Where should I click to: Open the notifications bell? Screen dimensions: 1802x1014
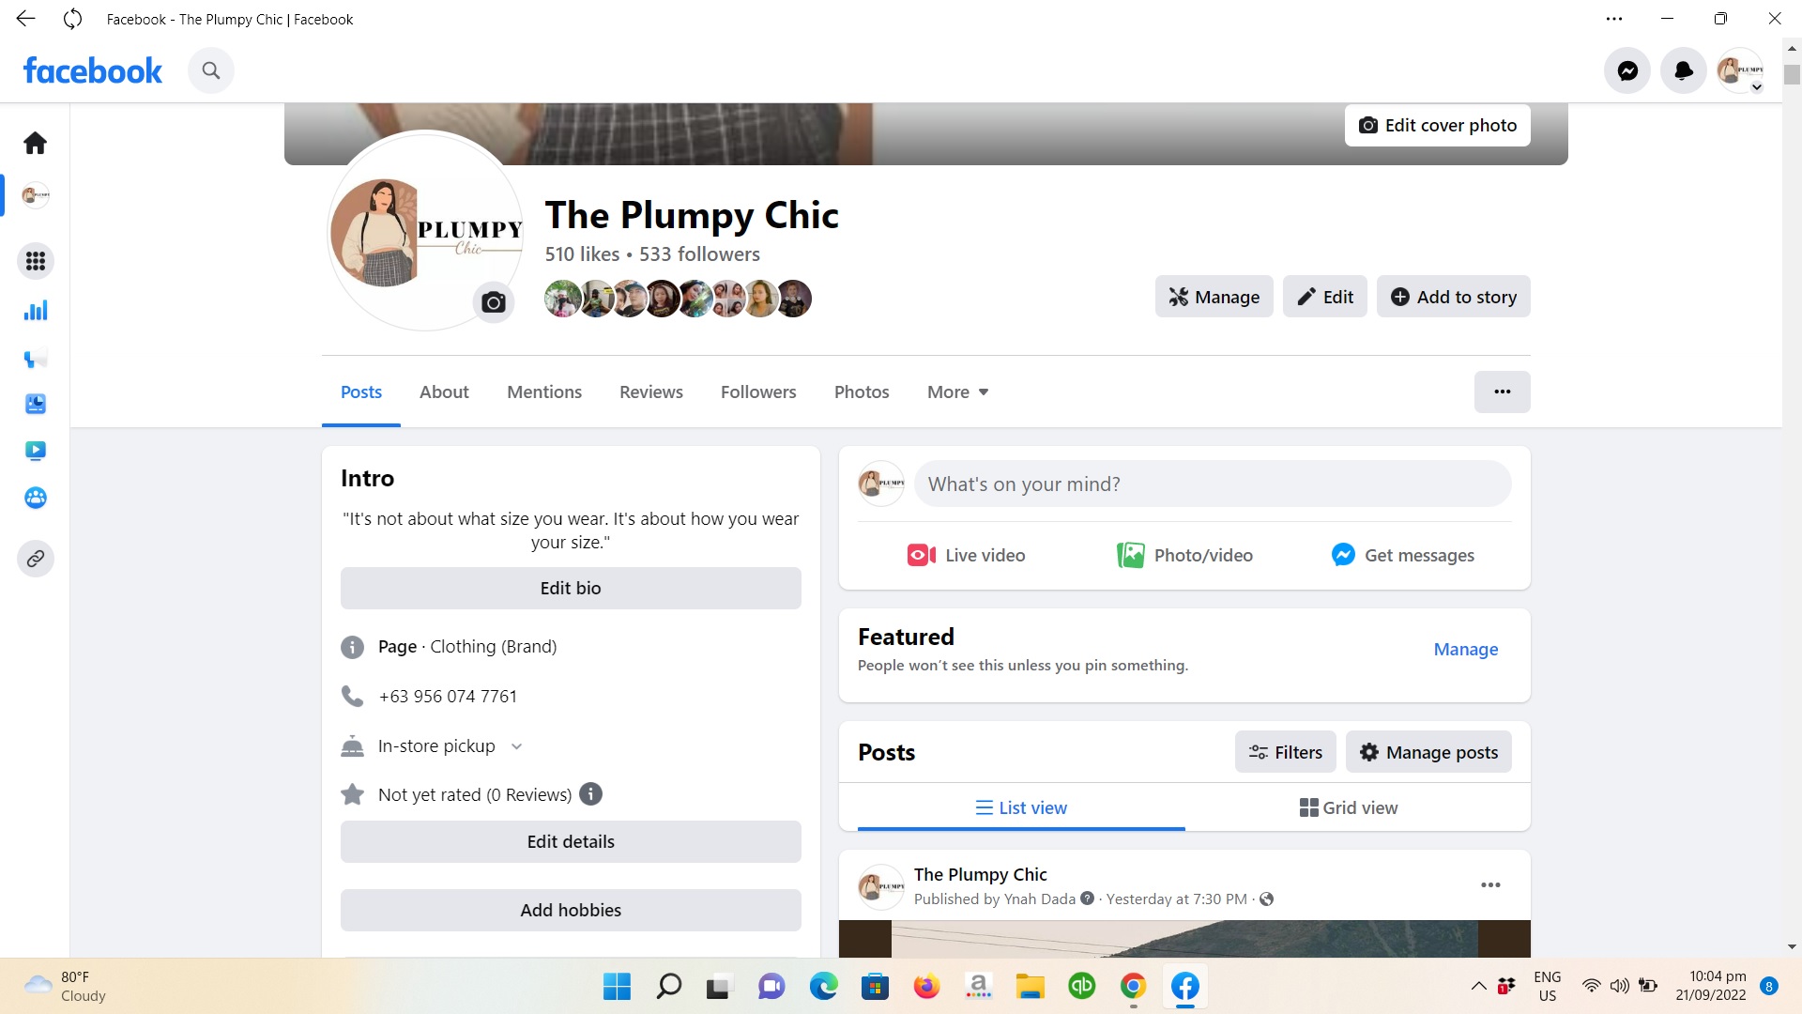[1684, 70]
